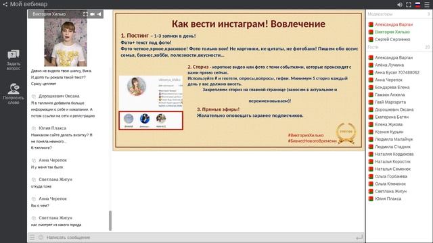
Task: Select moderator Александра Варган in red
Action: pyautogui.click(x=394, y=24)
